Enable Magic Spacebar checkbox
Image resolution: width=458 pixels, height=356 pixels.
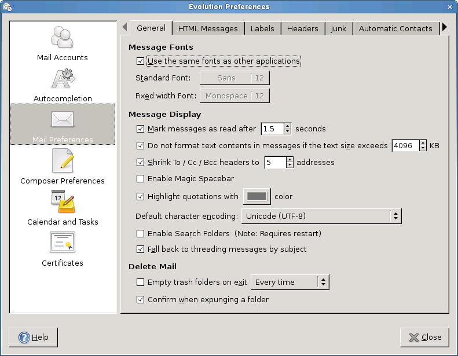click(x=140, y=178)
